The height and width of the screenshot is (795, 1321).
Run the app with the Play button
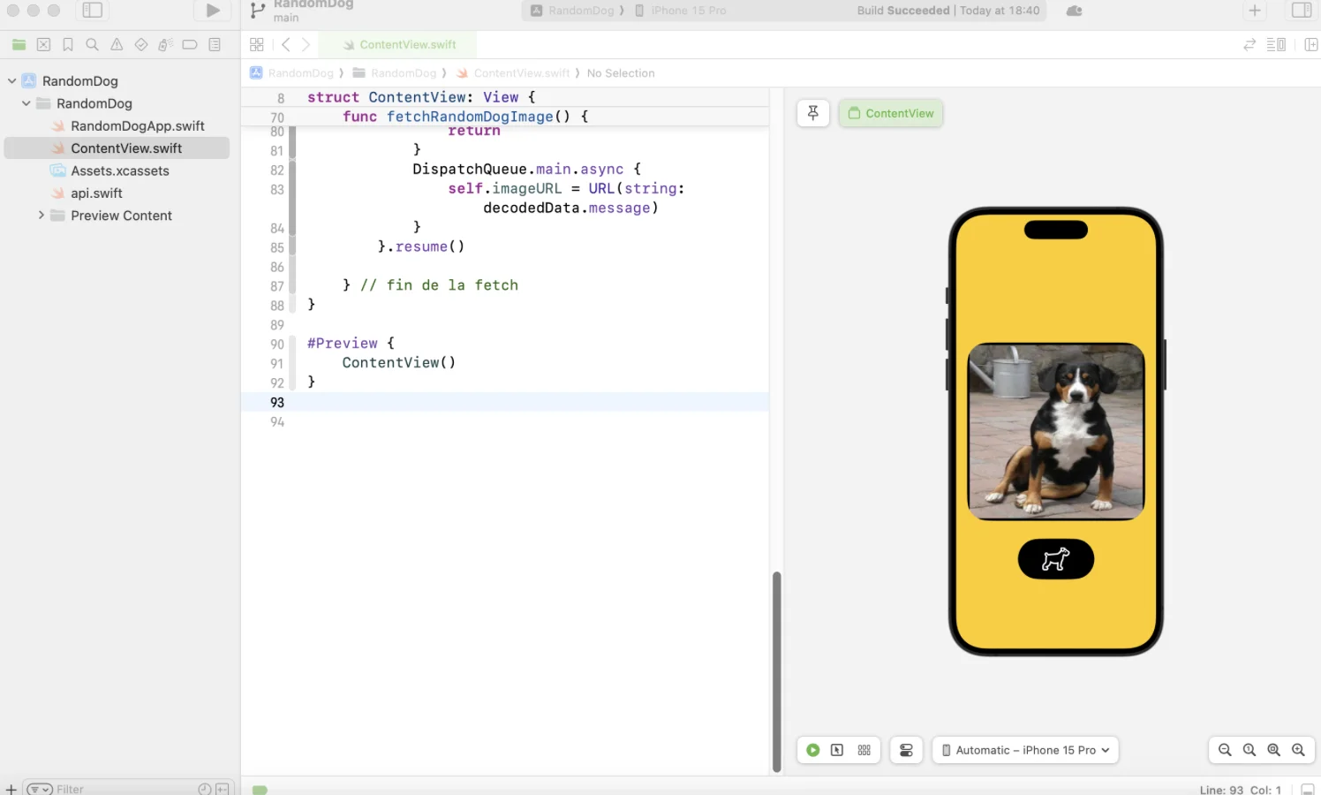tap(213, 11)
